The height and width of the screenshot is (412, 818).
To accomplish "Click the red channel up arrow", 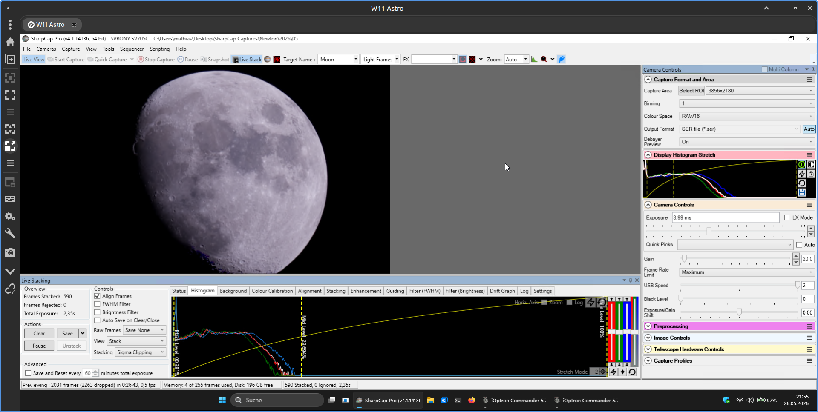I will tap(612, 299).
